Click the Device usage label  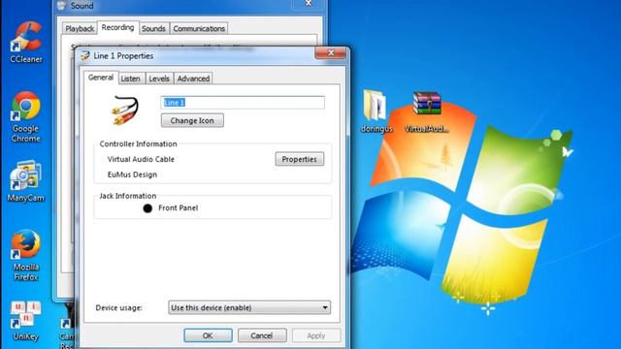click(118, 307)
